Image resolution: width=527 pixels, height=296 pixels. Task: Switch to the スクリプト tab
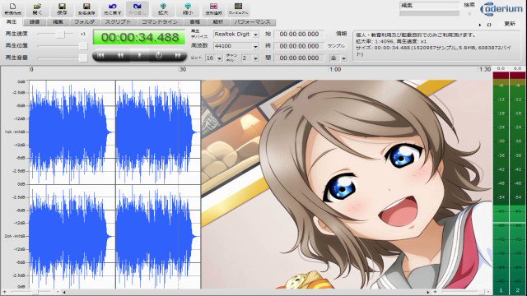(118, 22)
